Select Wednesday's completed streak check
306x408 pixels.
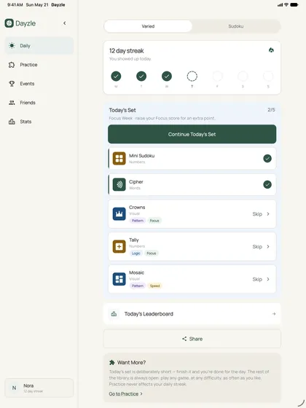(167, 76)
